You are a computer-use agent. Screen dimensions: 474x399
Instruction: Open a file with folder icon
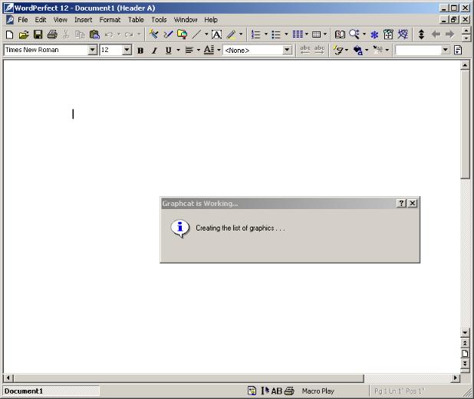(23, 34)
